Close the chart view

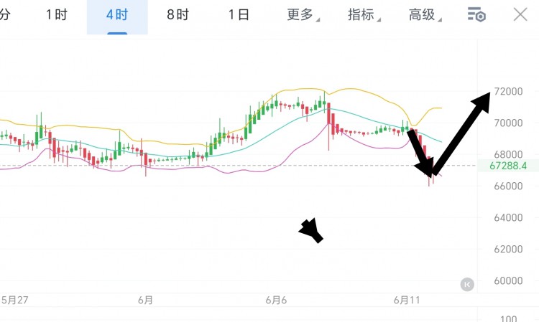point(520,14)
